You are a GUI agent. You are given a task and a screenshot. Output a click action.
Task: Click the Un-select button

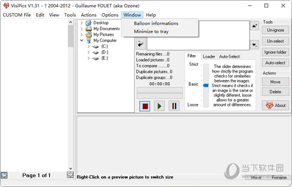click(x=275, y=41)
